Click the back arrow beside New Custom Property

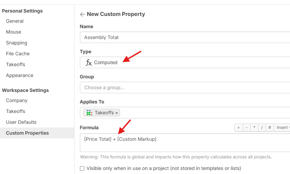(x=82, y=14)
